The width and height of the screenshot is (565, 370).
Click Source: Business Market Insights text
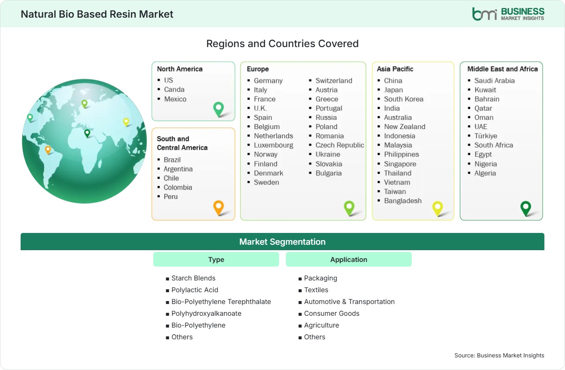pos(499,355)
